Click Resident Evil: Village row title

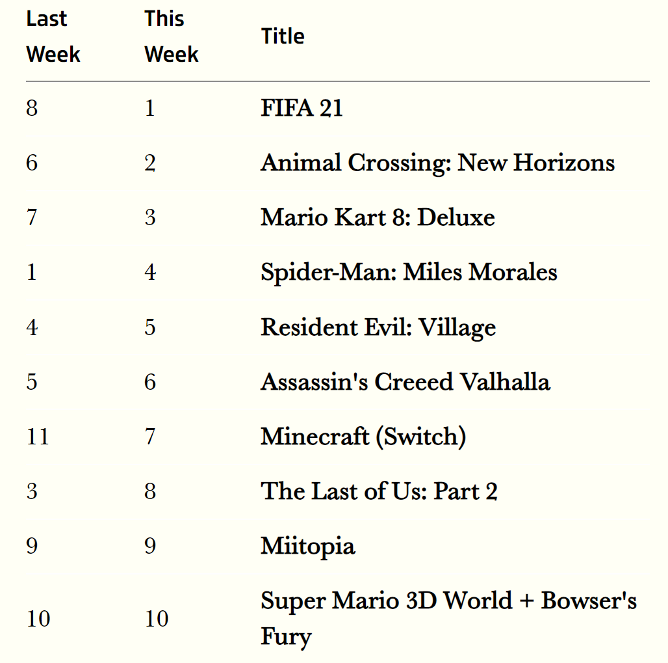click(378, 328)
